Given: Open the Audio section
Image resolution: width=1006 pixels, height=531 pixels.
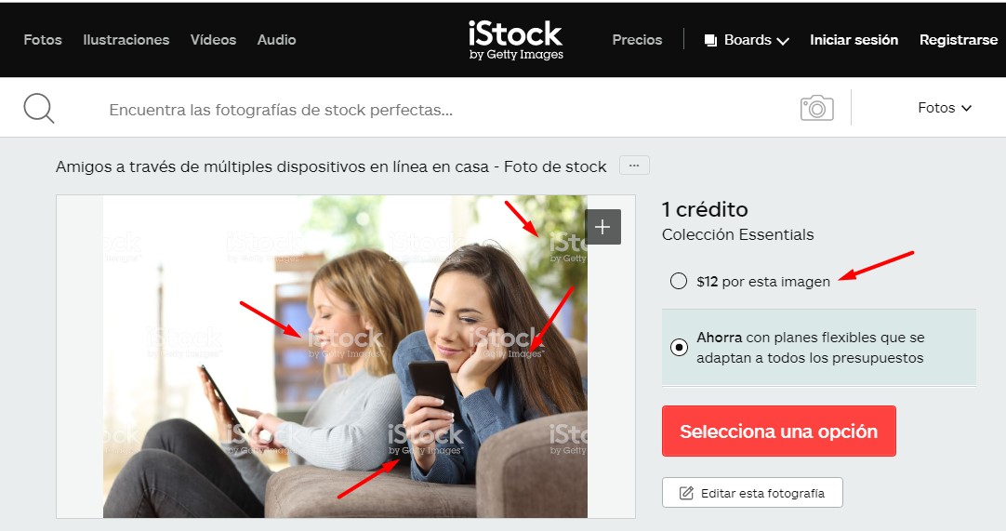Looking at the screenshot, I should click(276, 40).
